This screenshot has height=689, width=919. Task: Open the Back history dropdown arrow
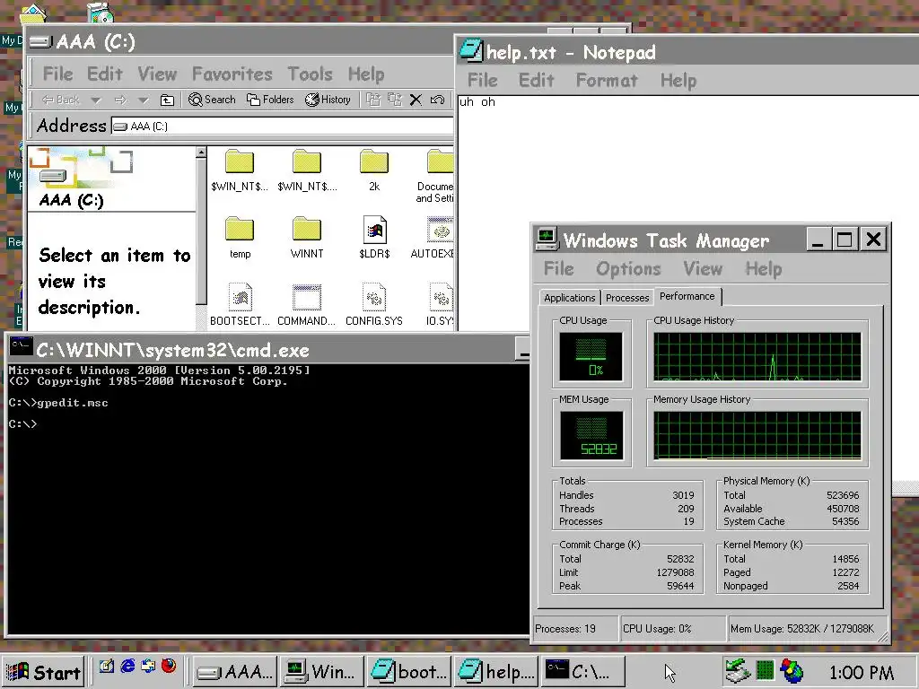click(95, 100)
